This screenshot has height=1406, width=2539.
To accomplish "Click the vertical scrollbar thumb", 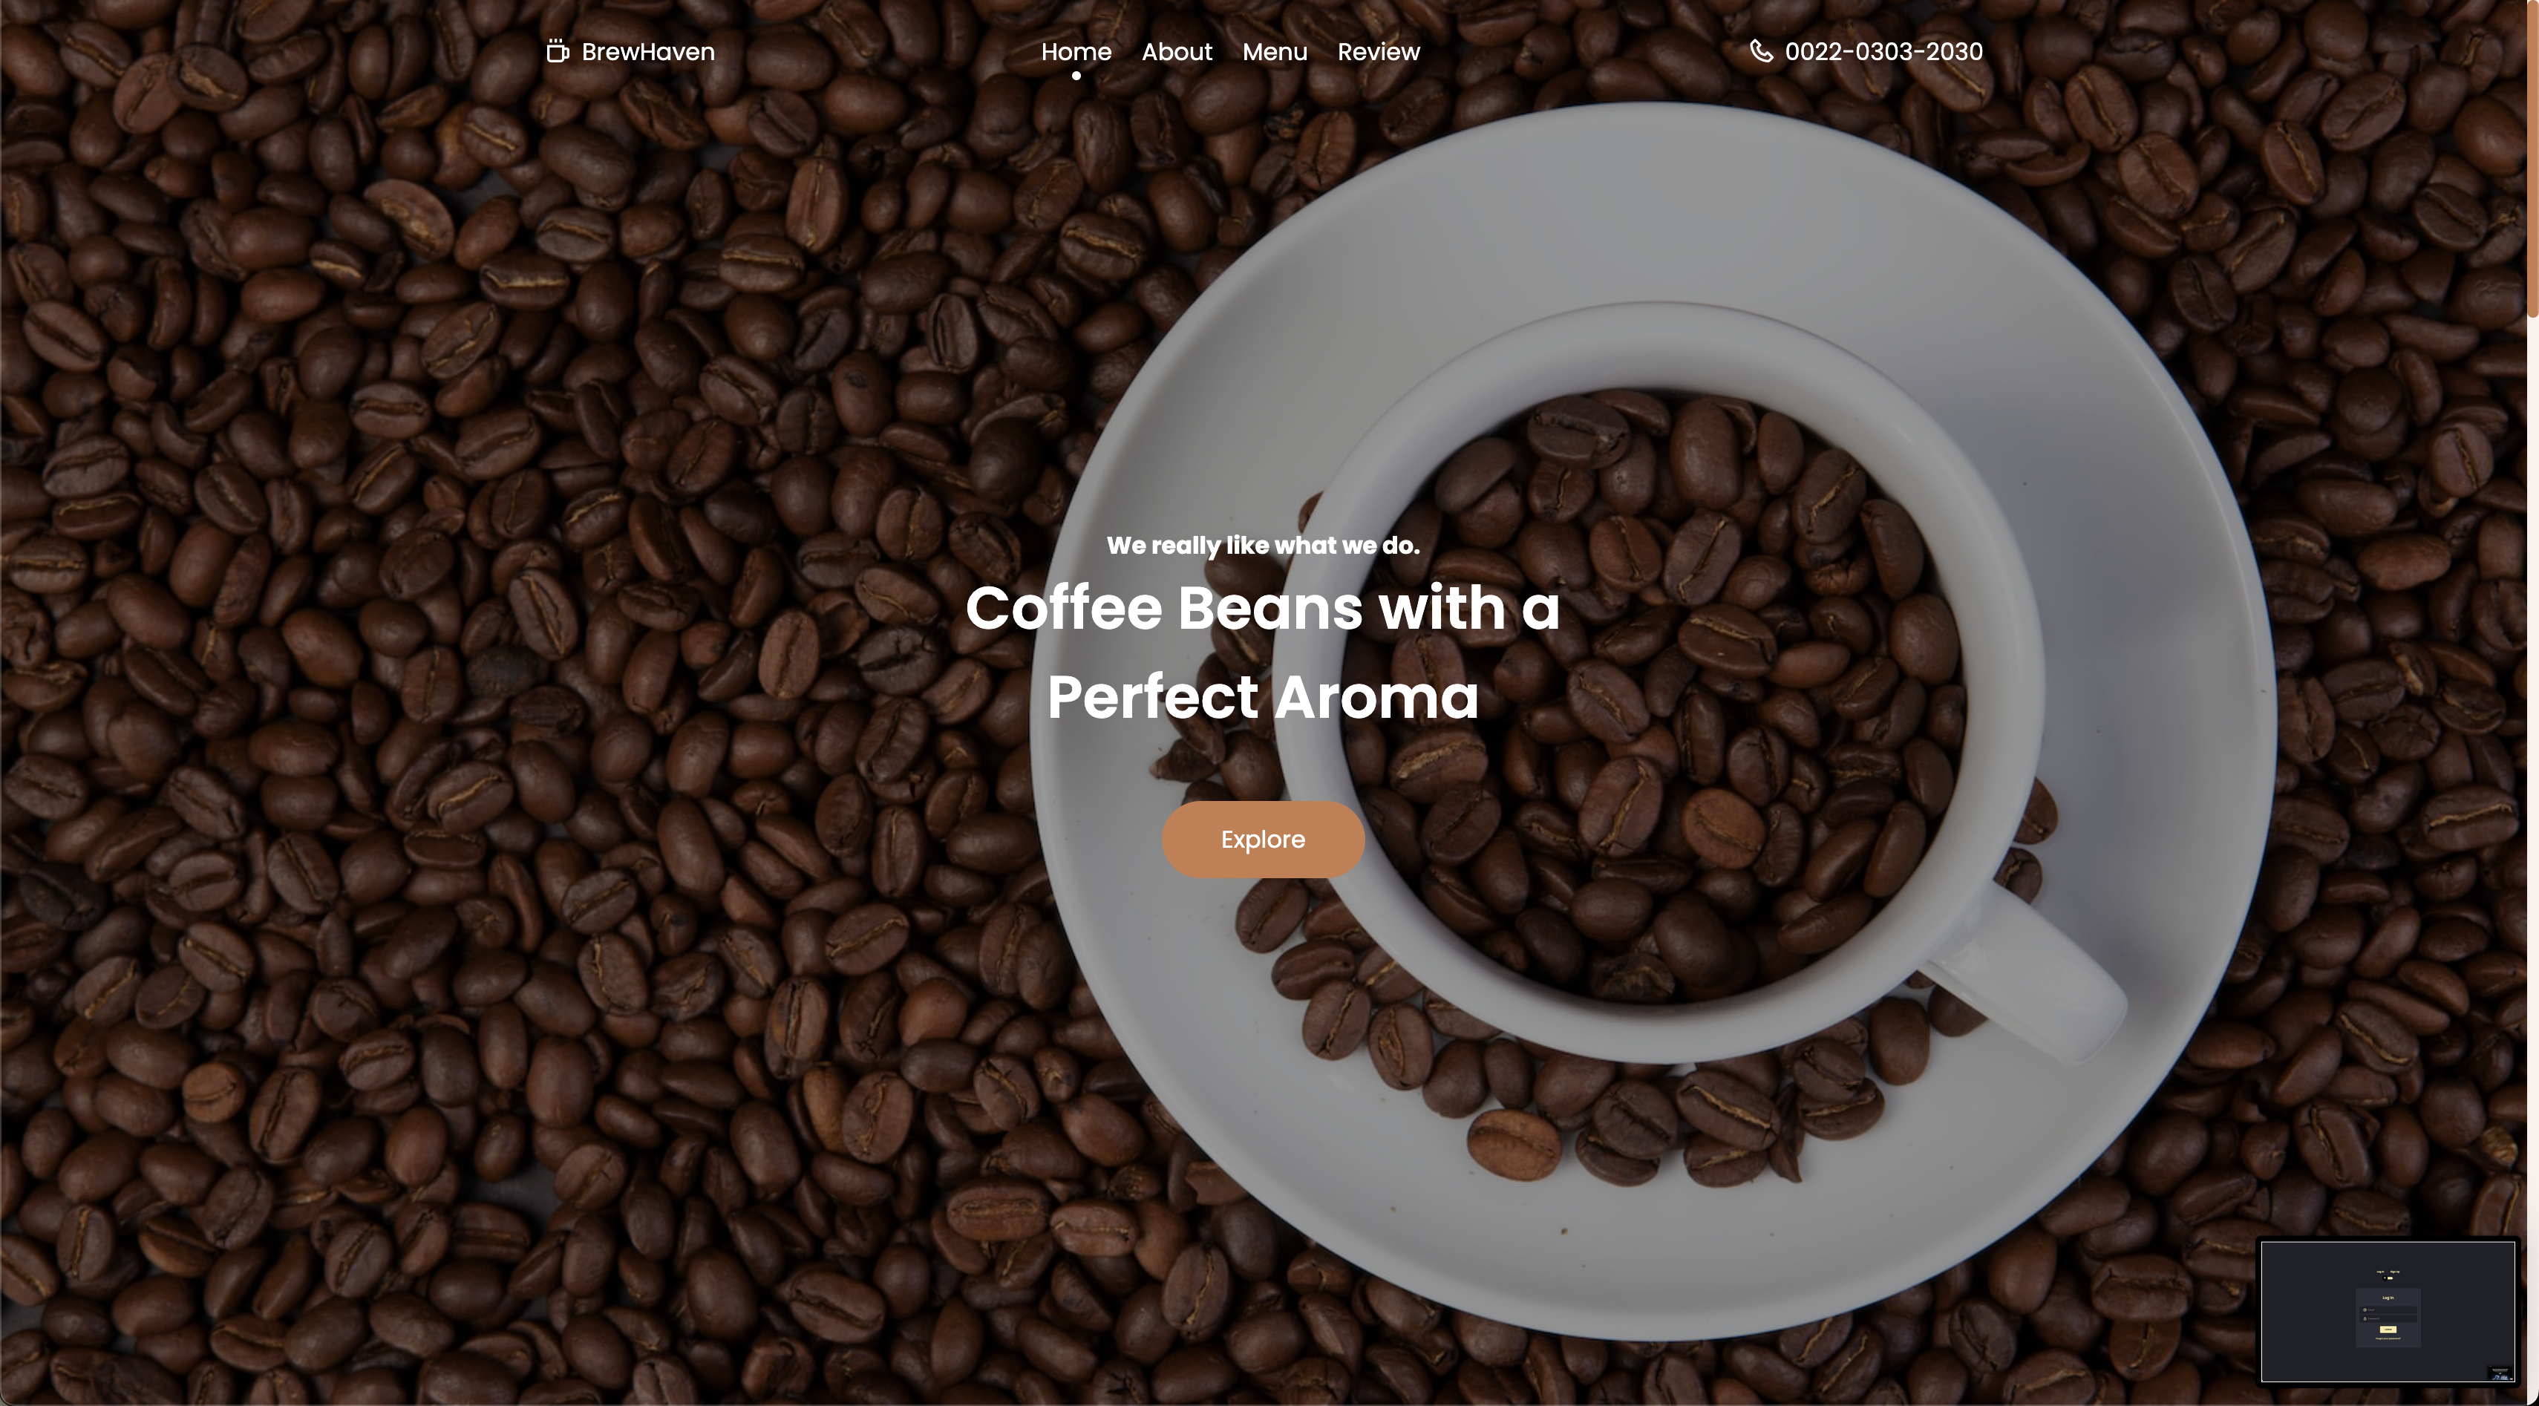I will coord(2532,157).
